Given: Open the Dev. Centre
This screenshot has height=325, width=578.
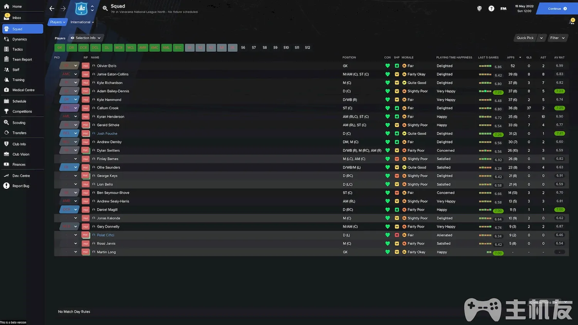Looking at the screenshot, I should [x=21, y=176].
